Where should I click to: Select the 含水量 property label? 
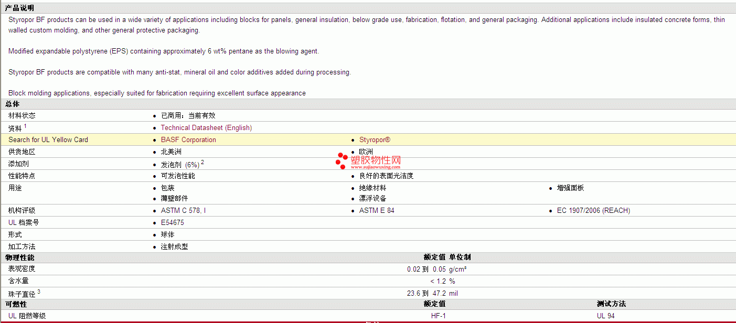point(18,281)
